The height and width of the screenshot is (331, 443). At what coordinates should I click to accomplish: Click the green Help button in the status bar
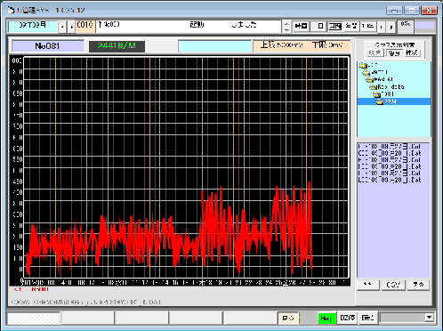click(326, 319)
